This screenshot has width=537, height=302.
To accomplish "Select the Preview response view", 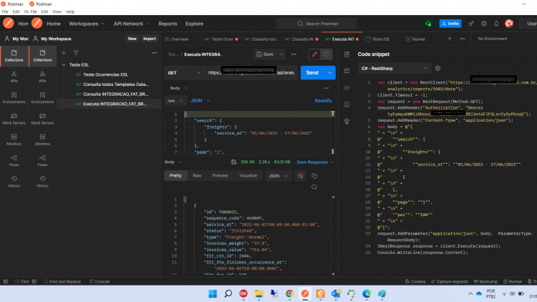I will click(x=221, y=175).
